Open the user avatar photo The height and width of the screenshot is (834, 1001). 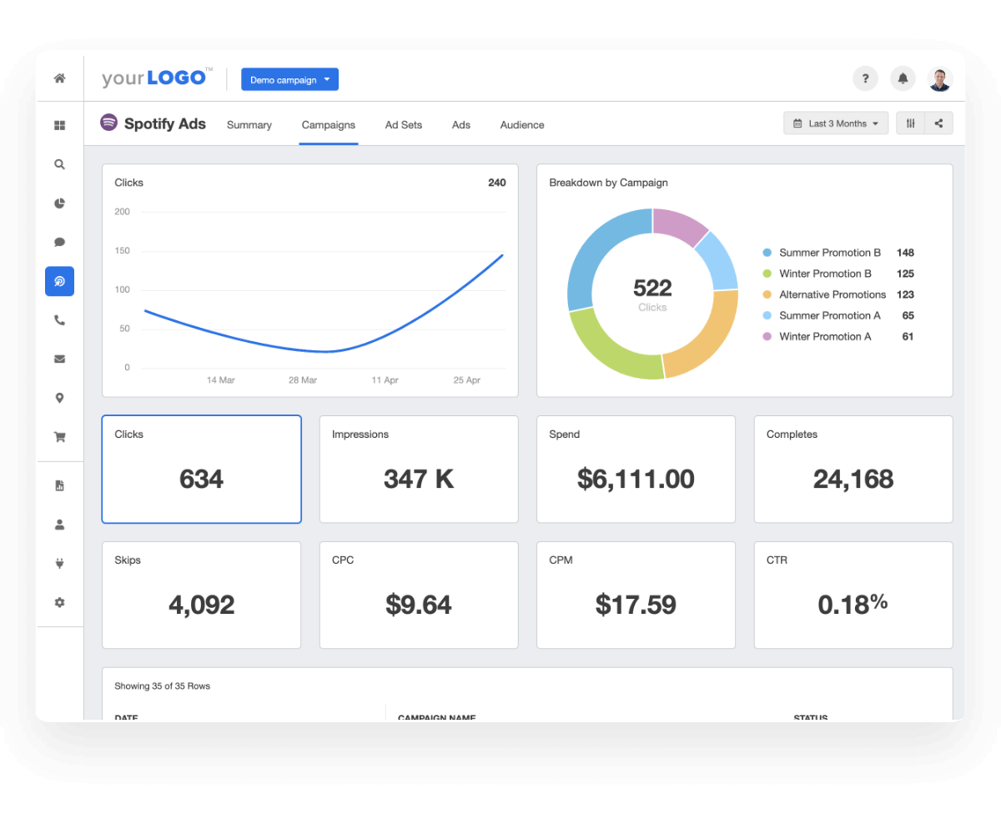point(940,78)
